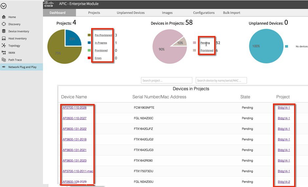Open the Unplanned Devices tab
This screenshot has width=308, height=187.
tap(131, 12)
